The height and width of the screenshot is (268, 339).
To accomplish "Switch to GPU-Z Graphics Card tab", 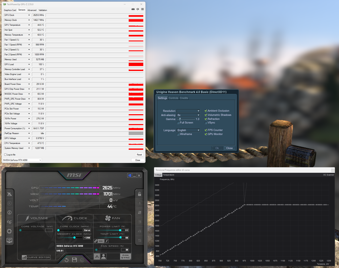I will point(10,10).
